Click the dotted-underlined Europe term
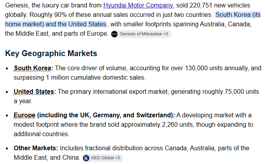This screenshot has height=164, width=265. click(x=24, y=115)
